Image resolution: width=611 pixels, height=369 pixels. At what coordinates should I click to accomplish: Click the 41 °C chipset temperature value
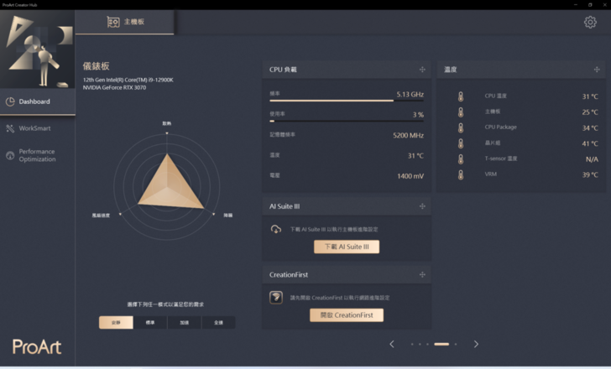pos(590,143)
